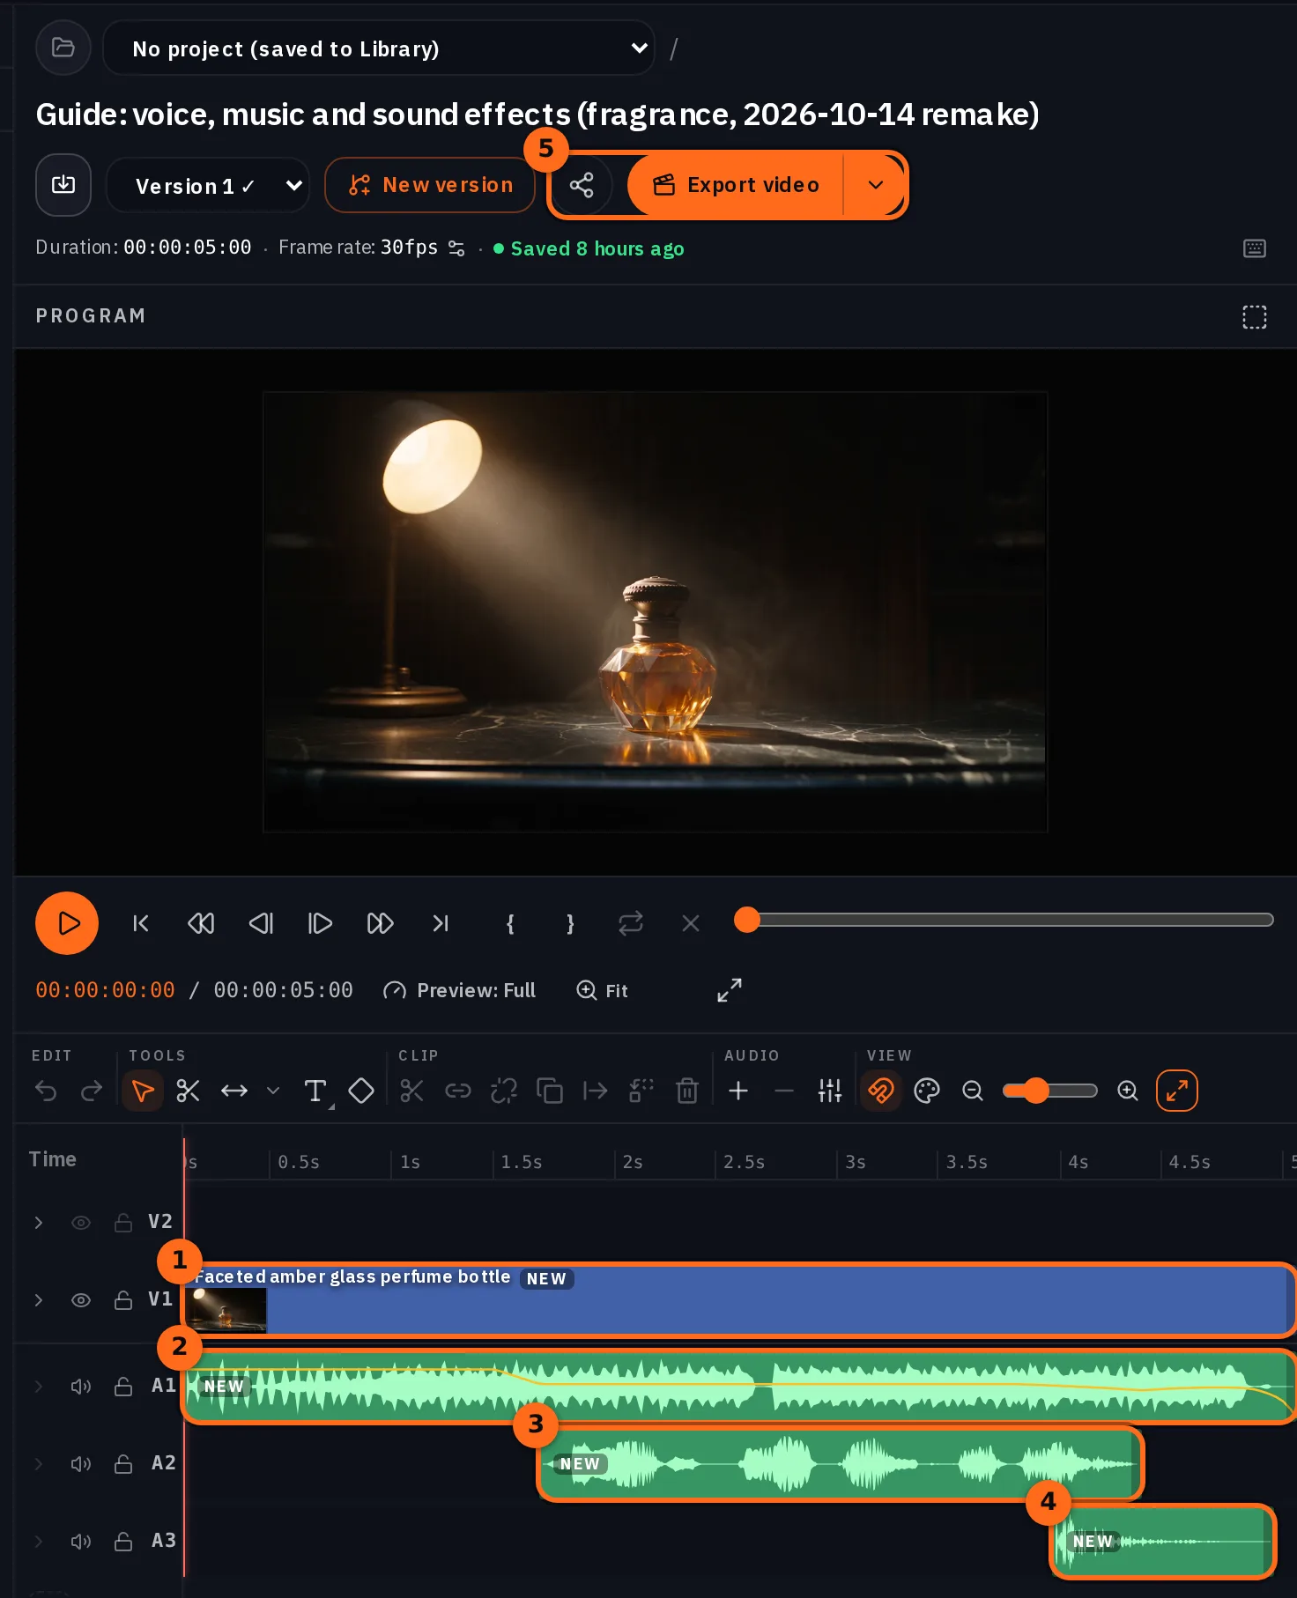Click the zoom-in magnifier in View
The image size is (1297, 1598).
click(x=1128, y=1091)
